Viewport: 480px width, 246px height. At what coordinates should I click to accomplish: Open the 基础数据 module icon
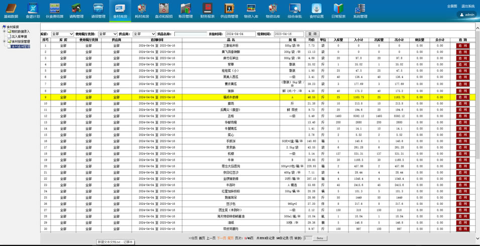tap(10, 10)
